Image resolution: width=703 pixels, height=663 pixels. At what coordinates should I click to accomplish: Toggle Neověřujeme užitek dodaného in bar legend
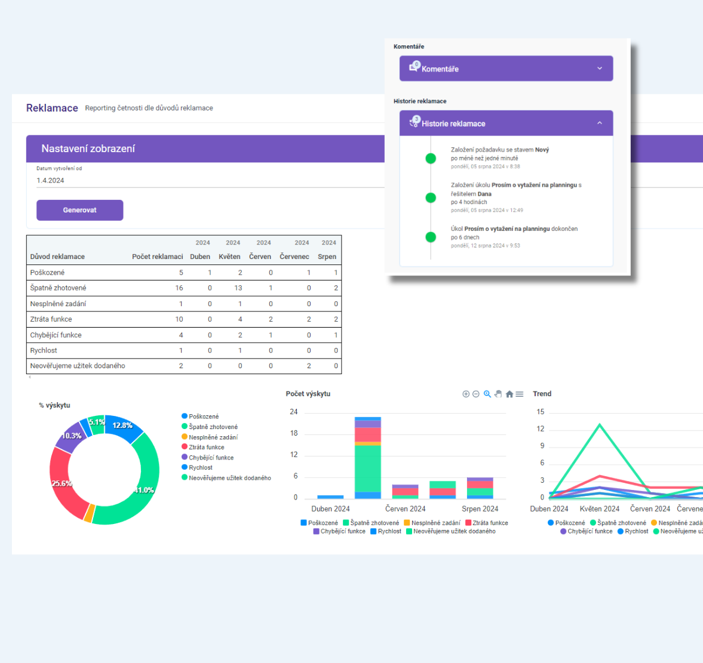point(451,531)
